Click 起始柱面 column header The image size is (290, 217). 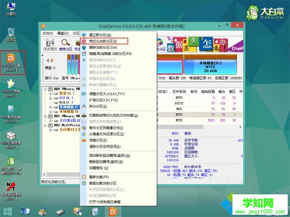pyautogui.click(x=208, y=92)
